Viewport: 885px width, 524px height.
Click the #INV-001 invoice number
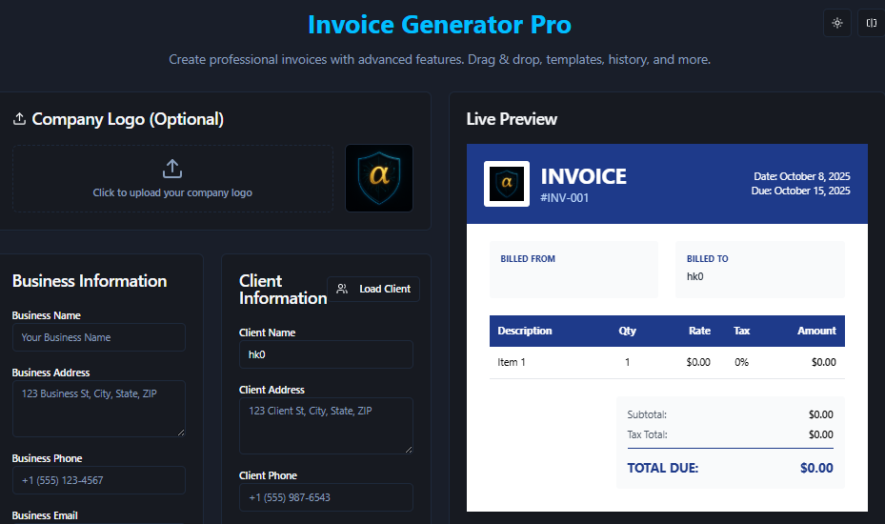click(x=564, y=197)
